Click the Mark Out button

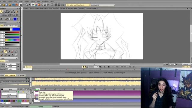pyautogui.click(x=186, y=67)
